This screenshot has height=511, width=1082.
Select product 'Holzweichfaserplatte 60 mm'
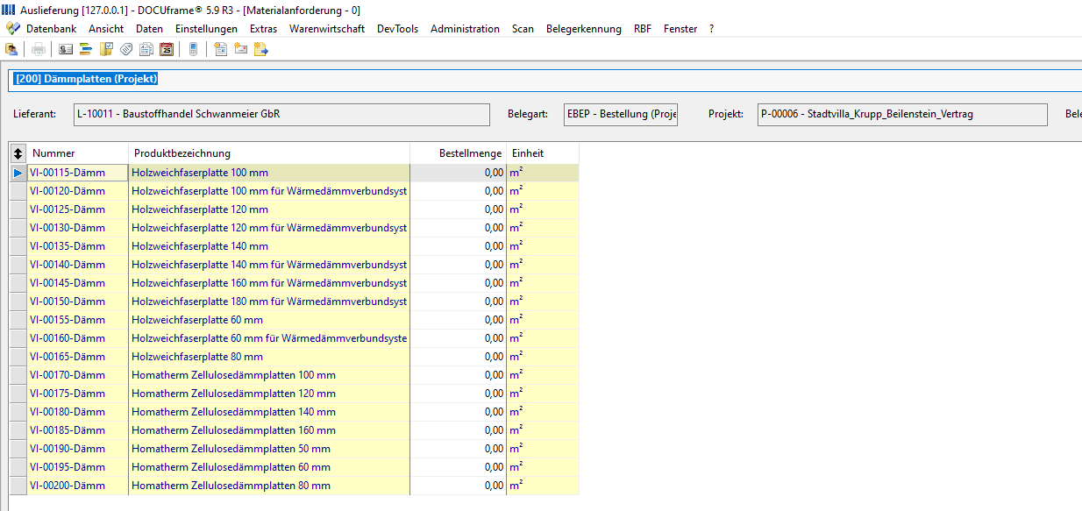click(x=269, y=320)
